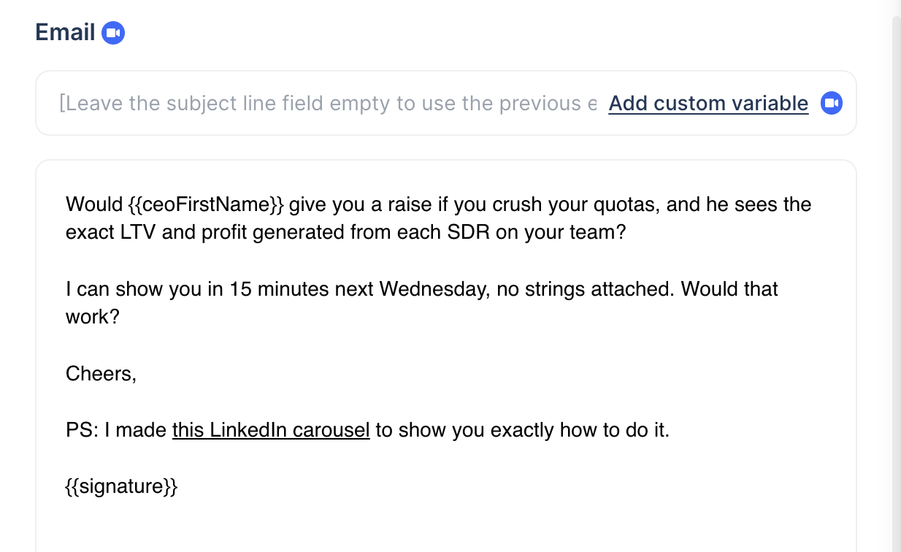Screen dimensions: 901x552
Task: Click the video camera badge after the Email title
Action: [113, 31]
